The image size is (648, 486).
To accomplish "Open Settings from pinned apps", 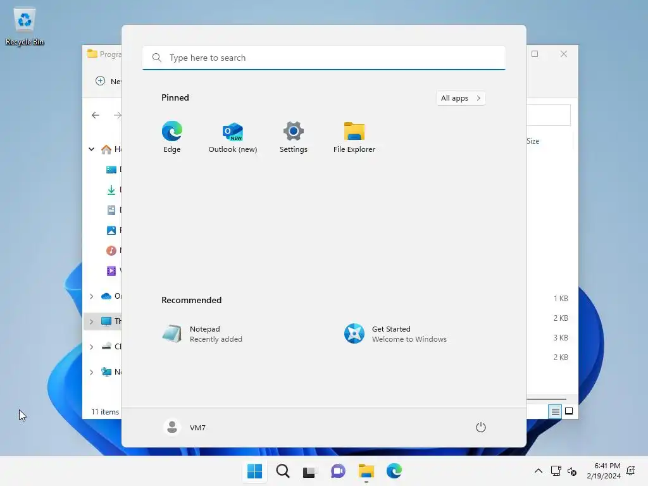I will click(294, 137).
